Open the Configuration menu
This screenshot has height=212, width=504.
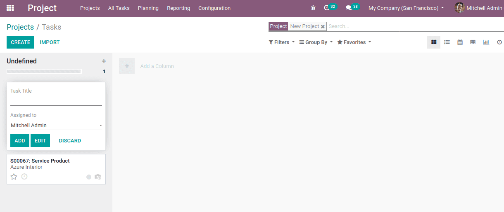coord(214,8)
